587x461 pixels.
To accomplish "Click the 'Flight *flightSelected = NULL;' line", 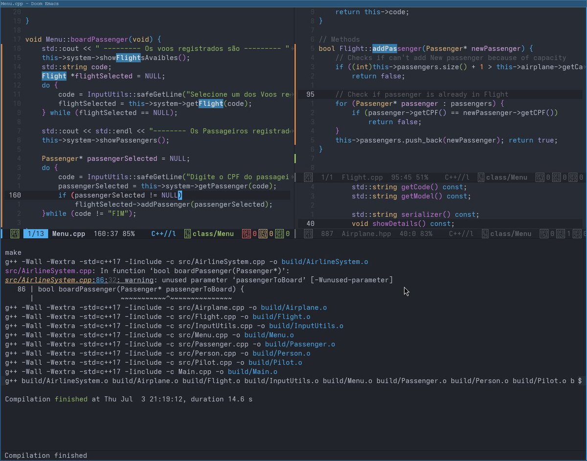I will coord(103,76).
